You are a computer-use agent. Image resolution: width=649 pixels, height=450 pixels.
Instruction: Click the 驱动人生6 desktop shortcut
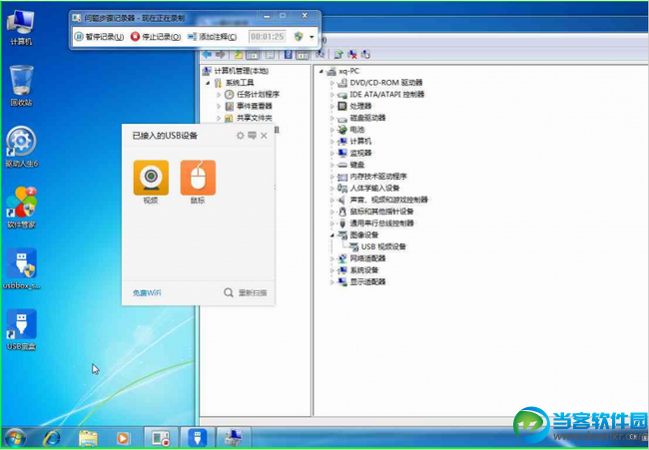(x=22, y=147)
